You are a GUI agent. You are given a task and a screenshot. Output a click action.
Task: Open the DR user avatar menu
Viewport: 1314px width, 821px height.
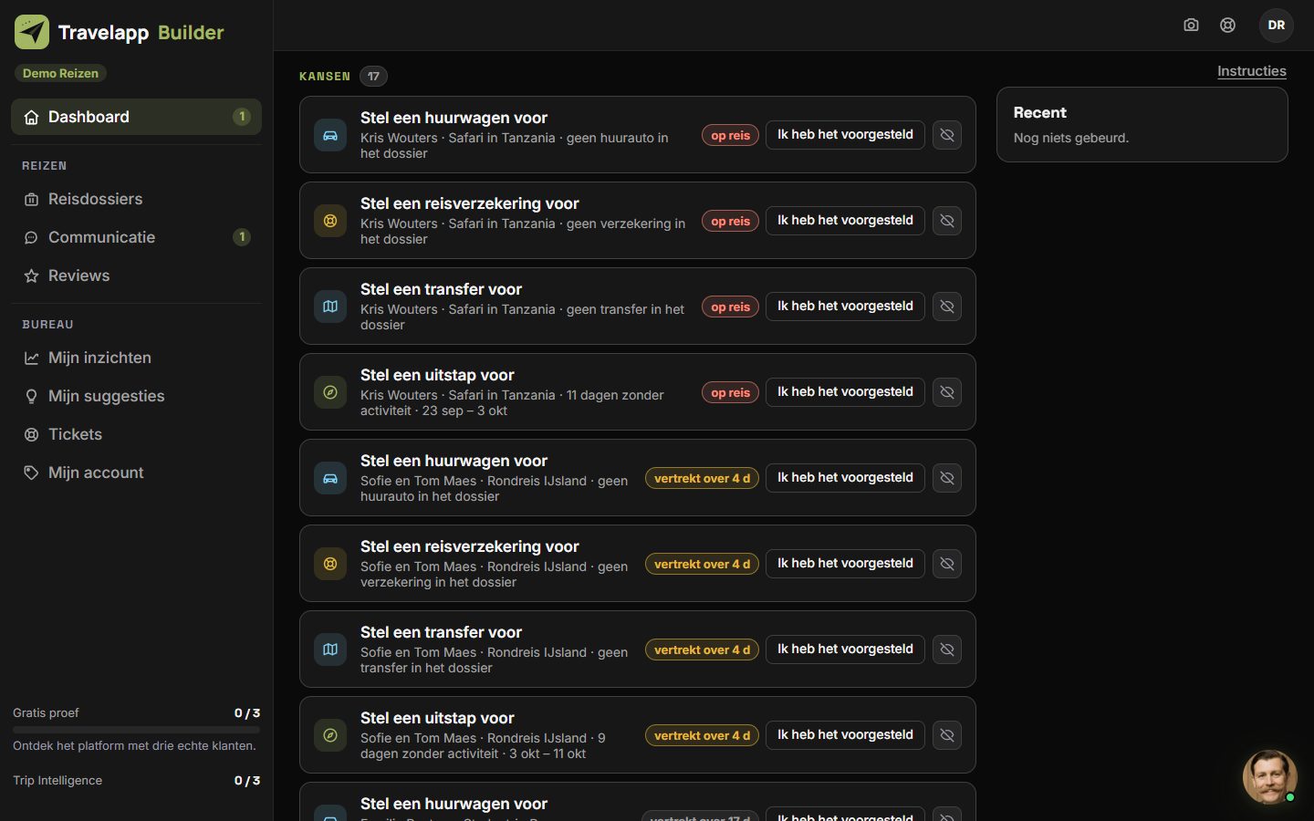tap(1277, 26)
